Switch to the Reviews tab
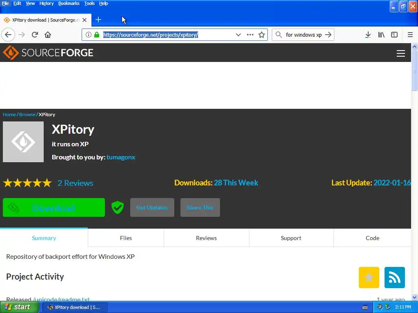The width and height of the screenshot is (418, 313). pyautogui.click(x=206, y=238)
